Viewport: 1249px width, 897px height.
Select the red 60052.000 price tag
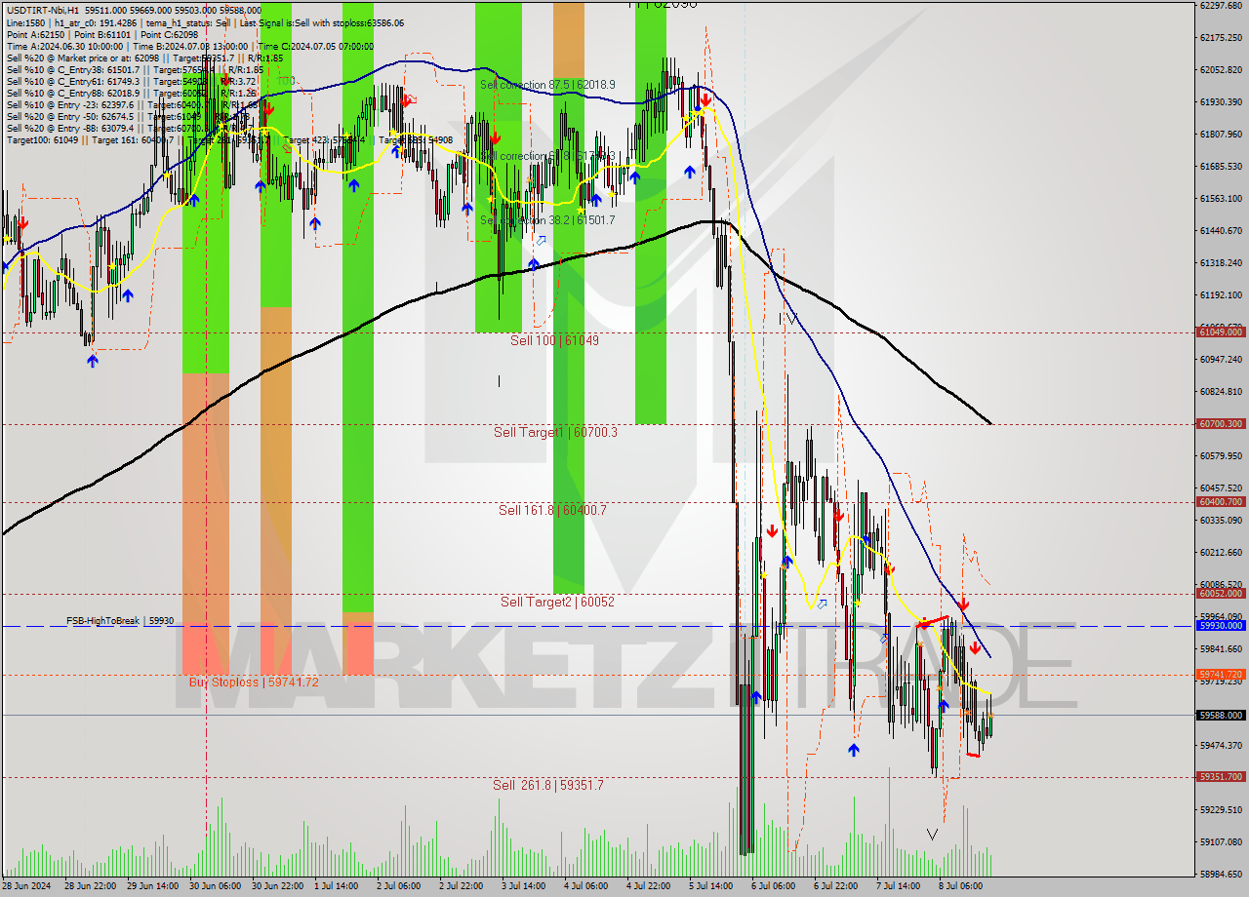[1220, 594]
